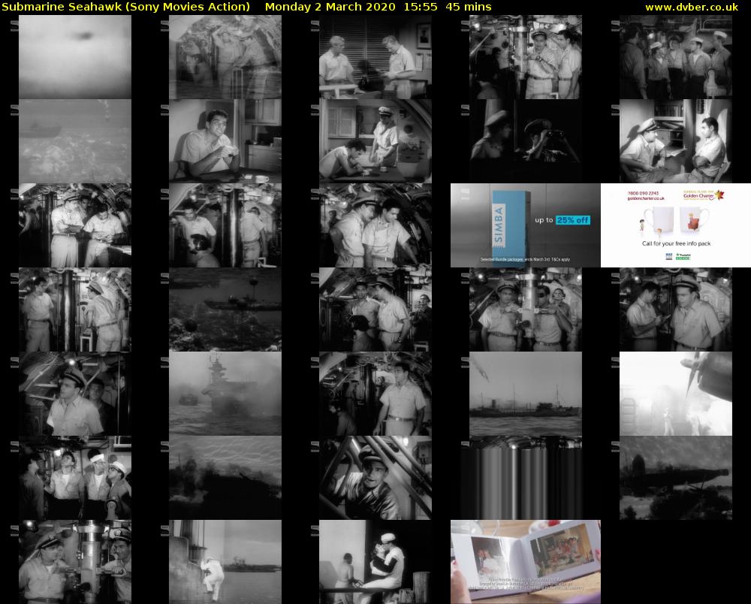This screenshot has height=604, width=751.
Task: Open frame with crewman wearing headphones by periscope
Action: point(225,225)
